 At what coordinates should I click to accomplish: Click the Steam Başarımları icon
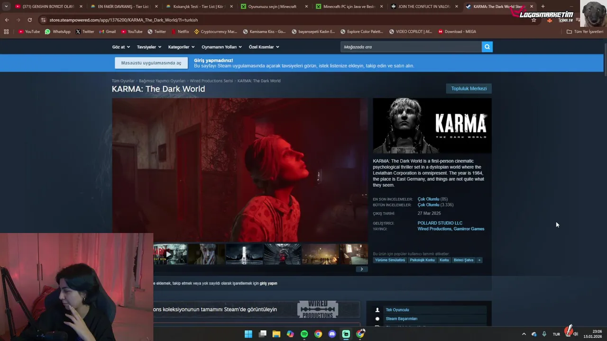tap(377, 319)
